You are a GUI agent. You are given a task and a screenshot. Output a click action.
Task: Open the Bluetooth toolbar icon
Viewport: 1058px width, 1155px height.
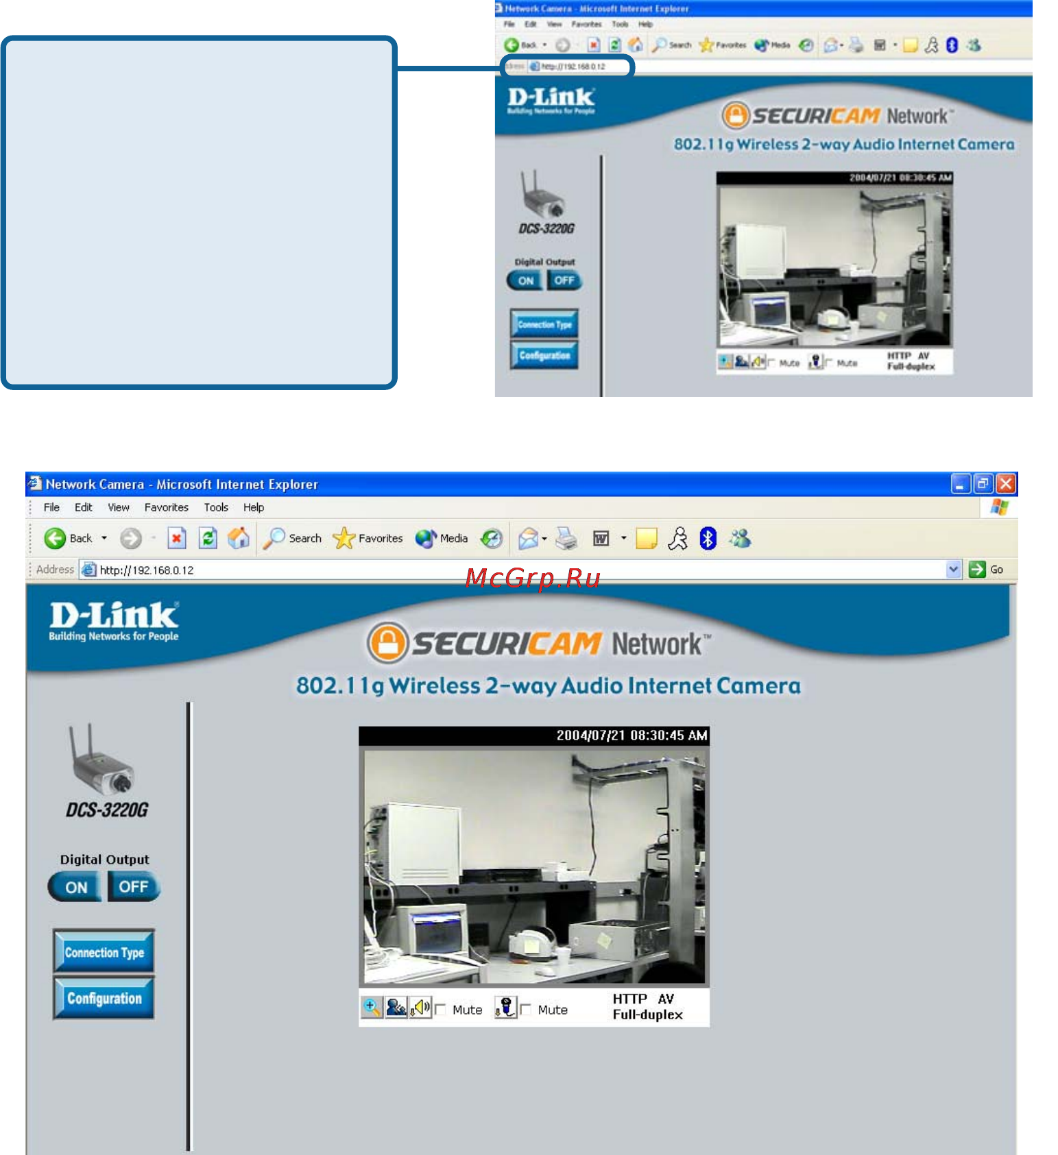pos(708,539)
